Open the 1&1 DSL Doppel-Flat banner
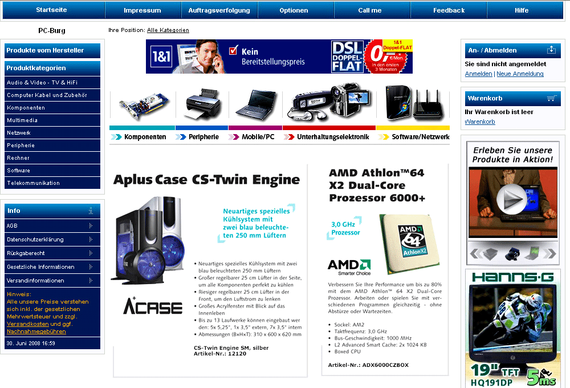 (279, 56)
